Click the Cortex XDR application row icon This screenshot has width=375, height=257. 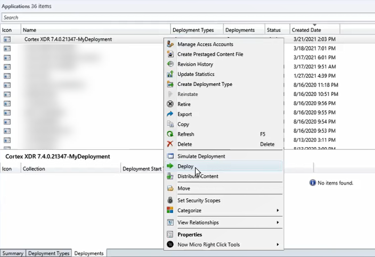pyautogui.click(x=7, y=39)
